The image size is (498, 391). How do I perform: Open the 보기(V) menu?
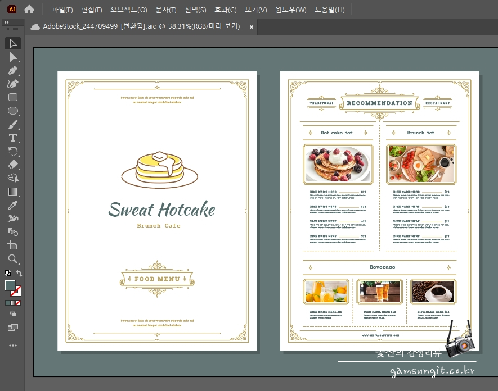(255, 10)
